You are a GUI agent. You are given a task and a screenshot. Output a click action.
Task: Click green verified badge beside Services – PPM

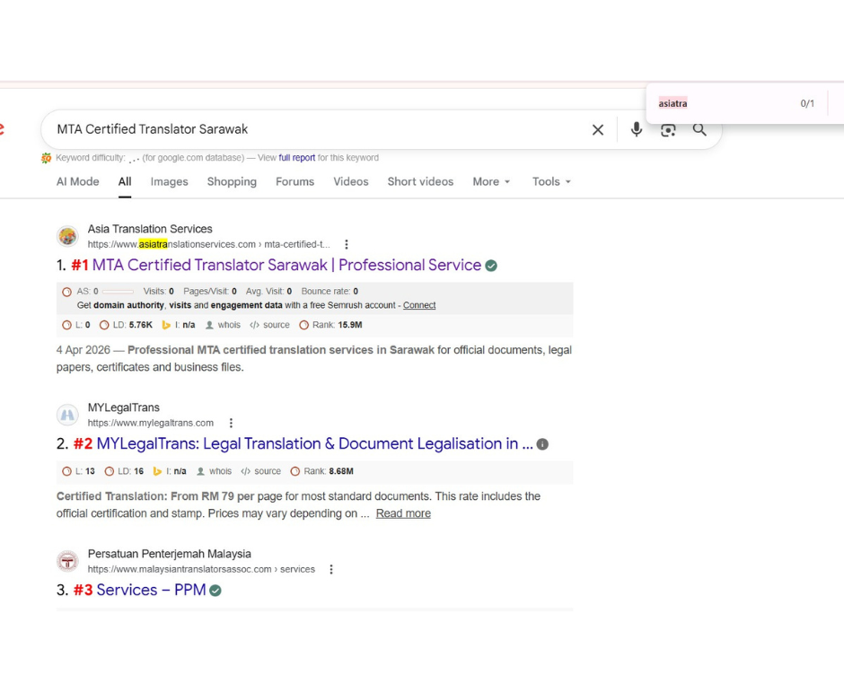215,591
